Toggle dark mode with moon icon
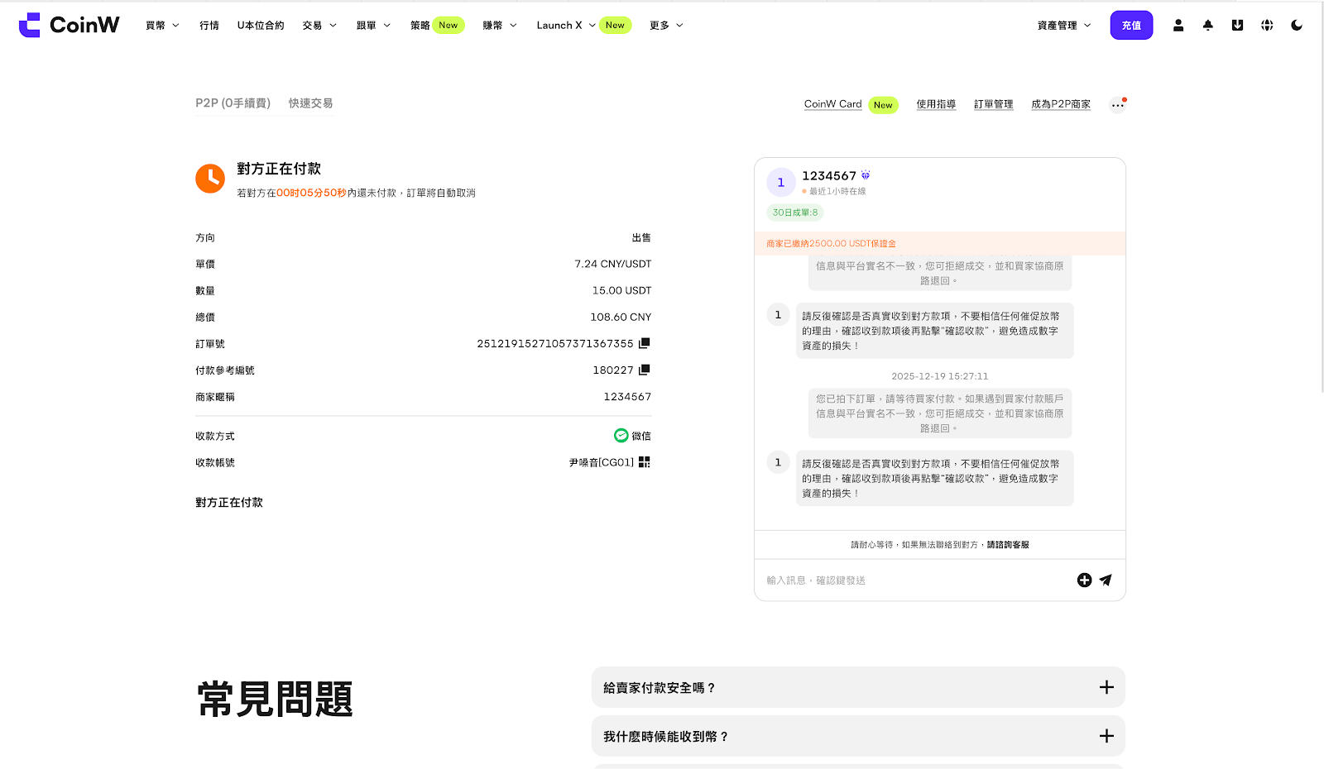 click(1297, 26)
